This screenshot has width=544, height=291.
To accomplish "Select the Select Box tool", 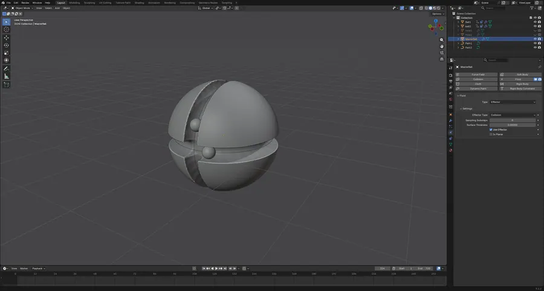I will pyautogui.click(x=6, y=22).
